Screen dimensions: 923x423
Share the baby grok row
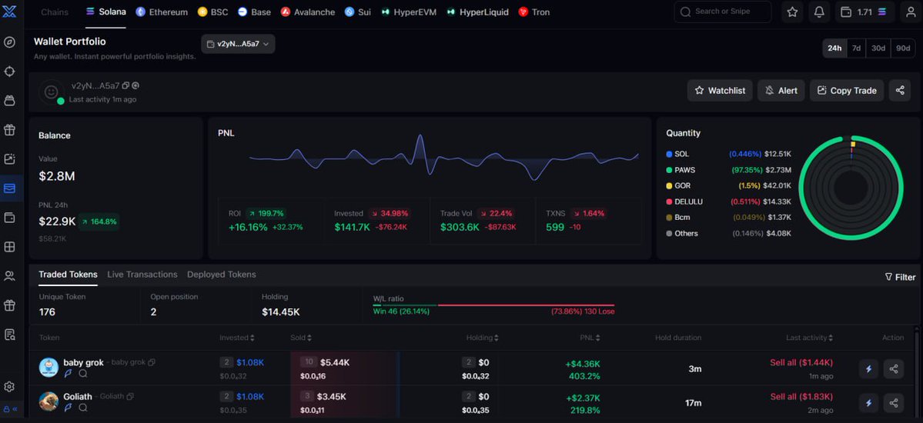(894, 369)
